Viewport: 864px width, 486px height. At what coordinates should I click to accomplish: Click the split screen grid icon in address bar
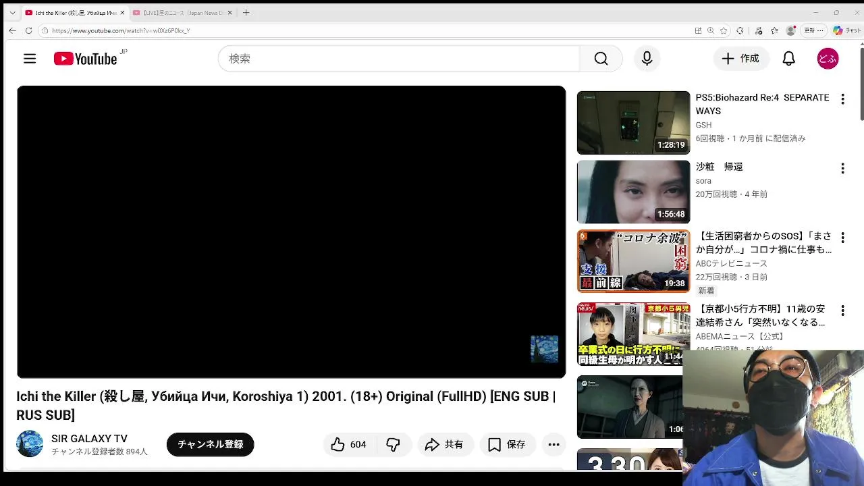[x=698, y=30]
